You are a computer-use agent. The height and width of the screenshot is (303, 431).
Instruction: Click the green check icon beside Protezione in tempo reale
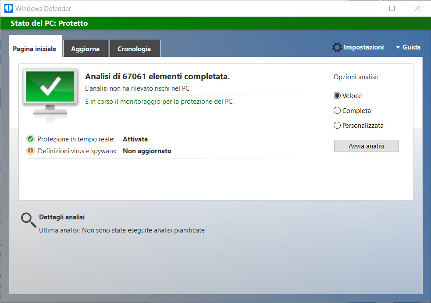[31, 139]
